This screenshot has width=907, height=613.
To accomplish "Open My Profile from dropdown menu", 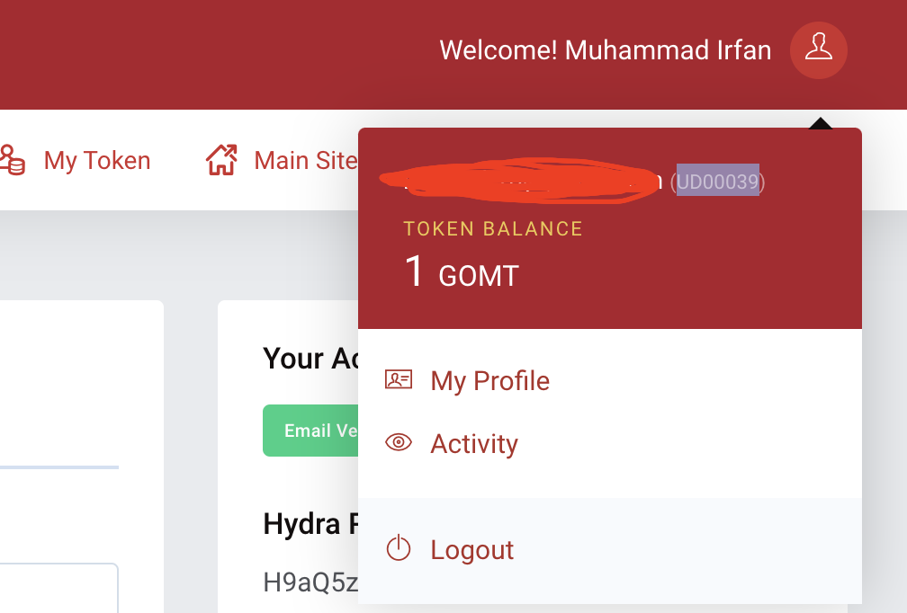I will coord(489,381).
